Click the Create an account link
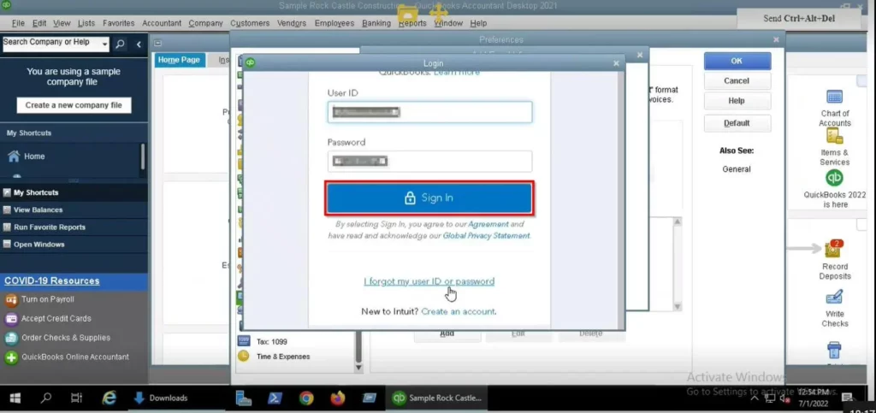The height and width of the screenshot is (413, 876). (459, 311)
